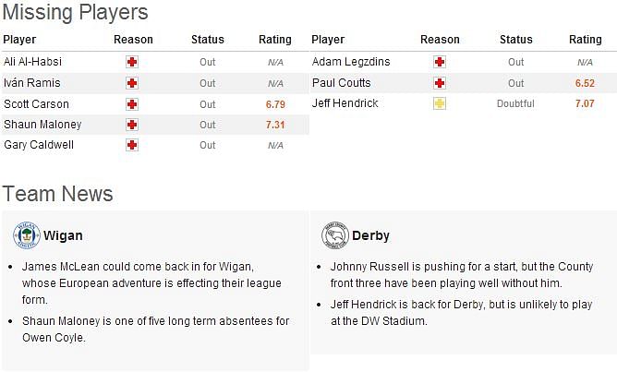Click the right table's Status column header
The image size is (617, 372).
pos(516,40)
